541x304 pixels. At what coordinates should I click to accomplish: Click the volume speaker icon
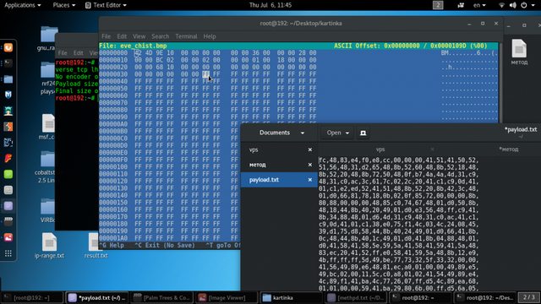(513, 5)
